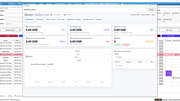Click the Local (navegador) storage badge
This screenshot has height=101, width=180.
pyautogui.click(x=56, y=15)
